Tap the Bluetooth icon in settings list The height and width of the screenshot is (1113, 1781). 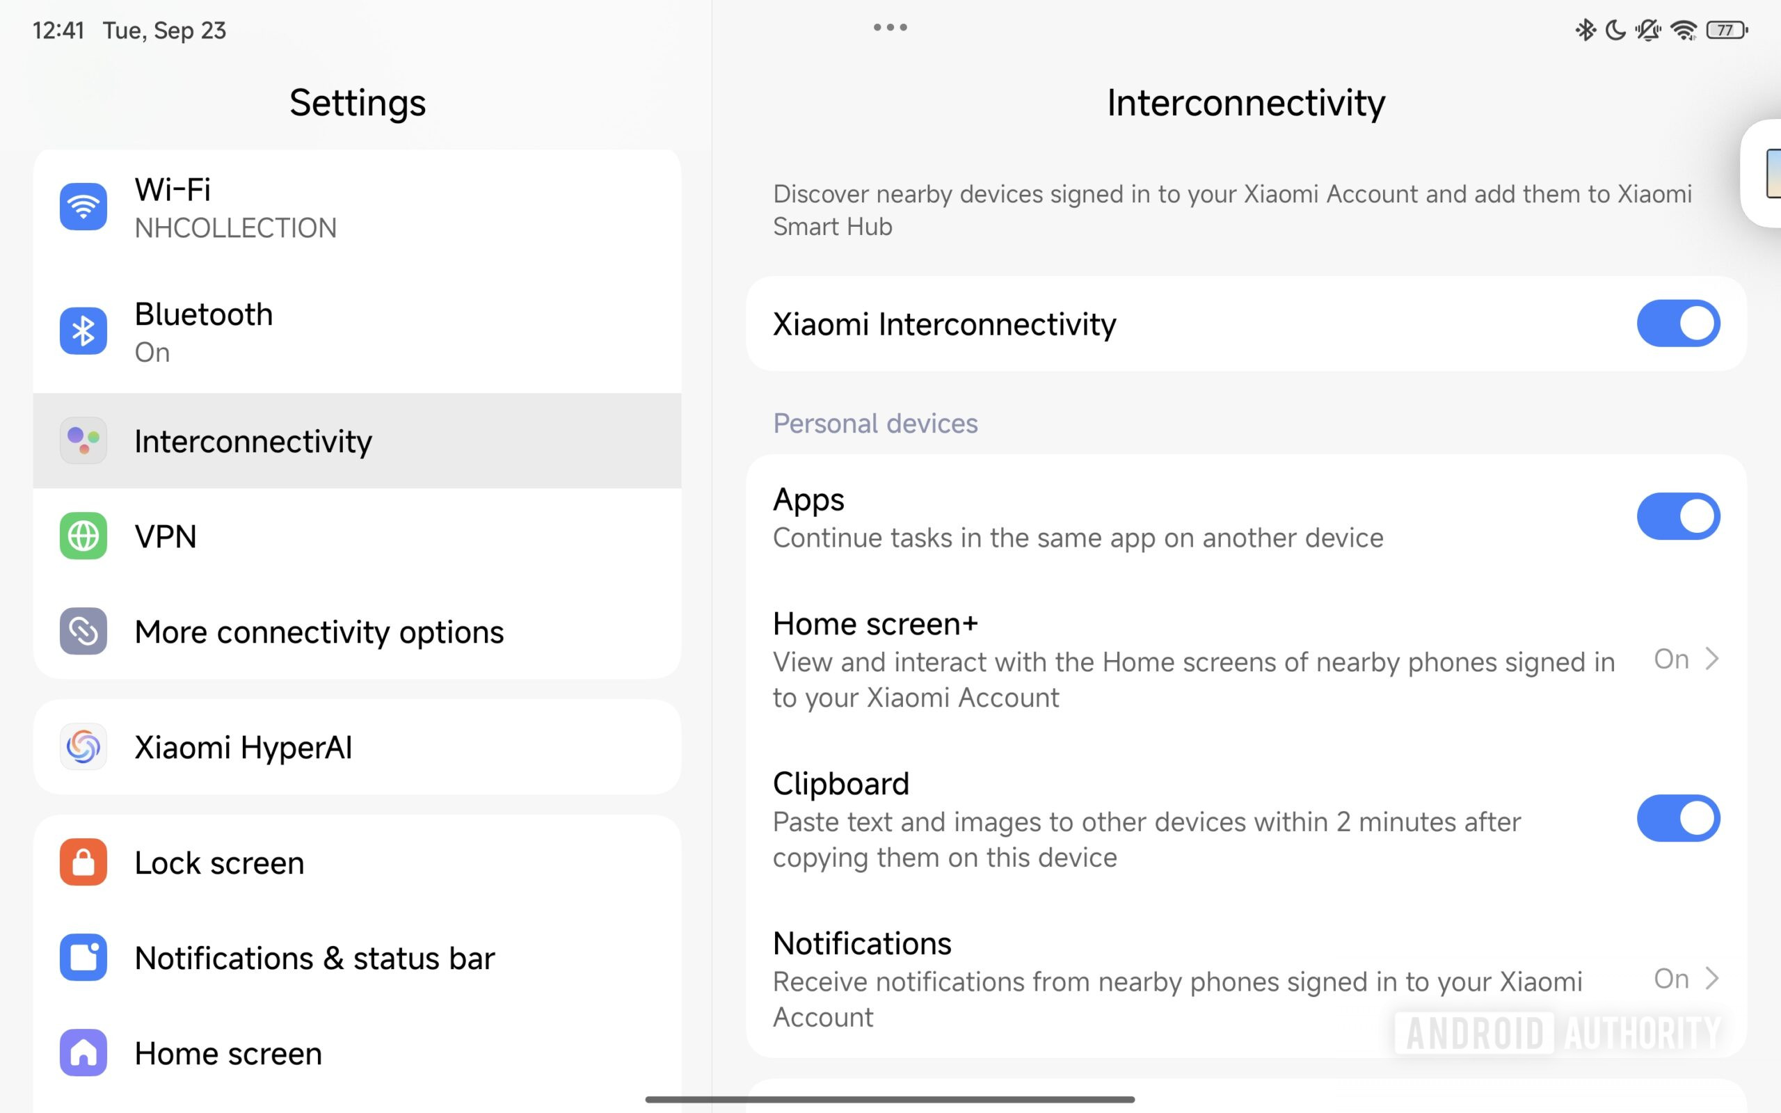[x=83, y=331]
